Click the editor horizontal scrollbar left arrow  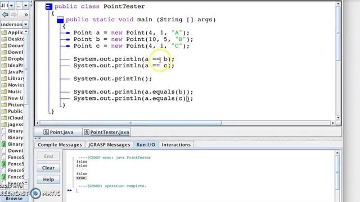[x=38, y=123]
